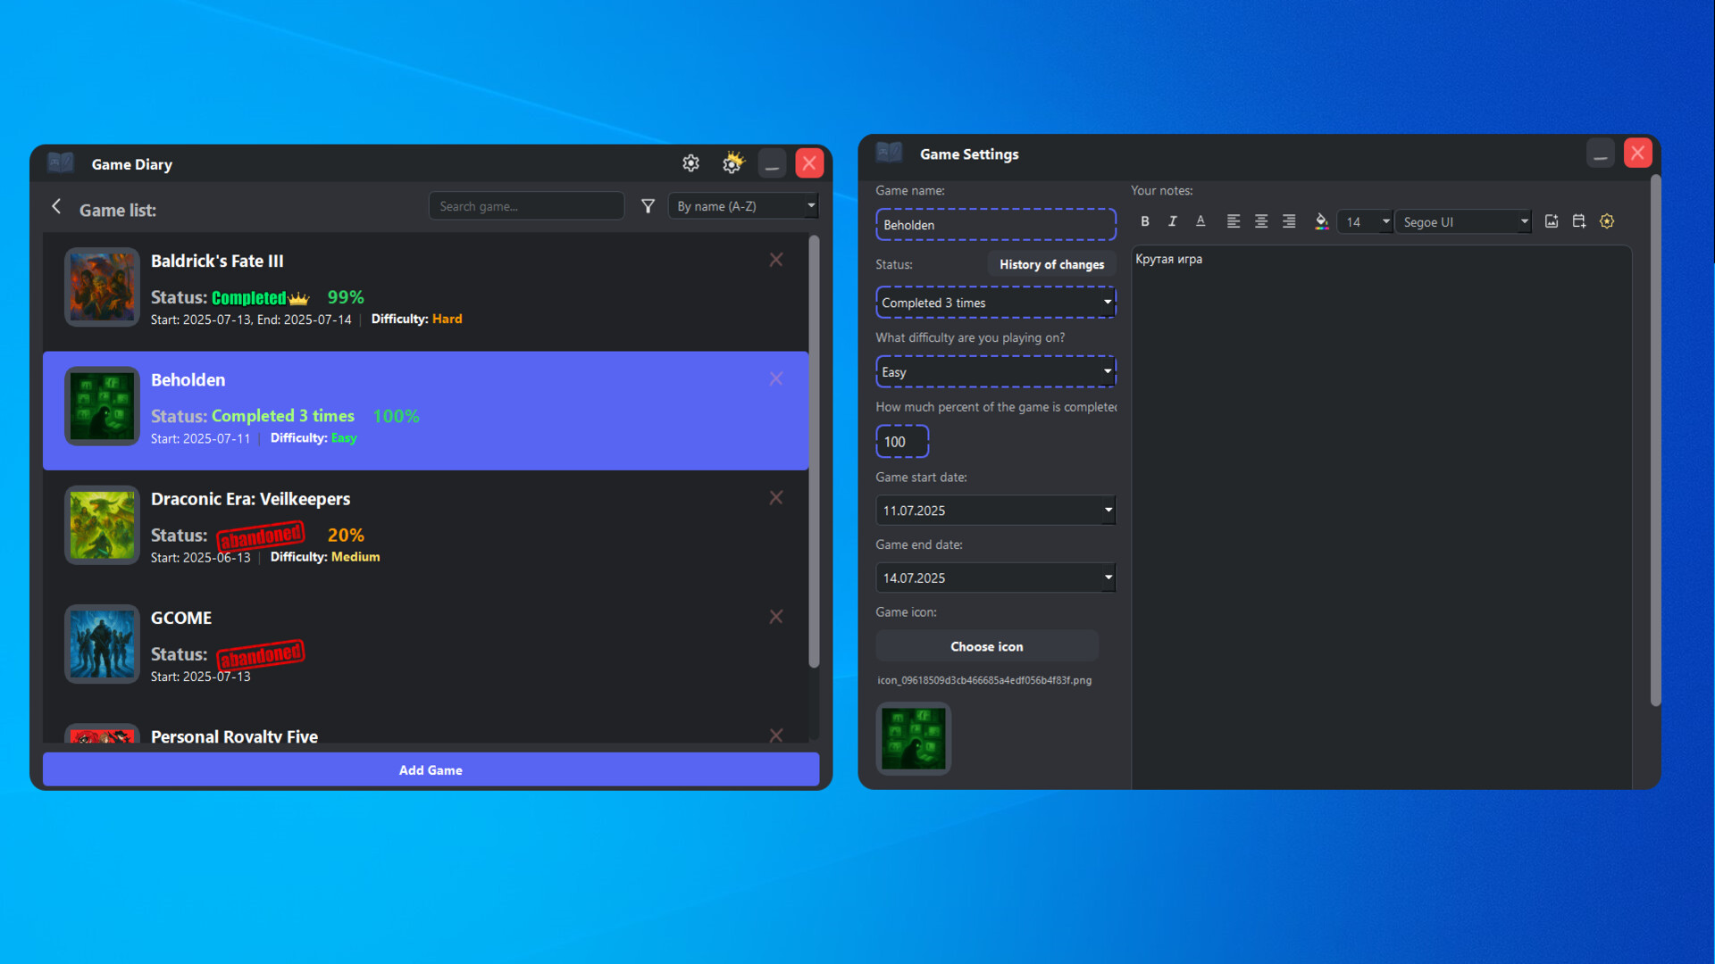Viewport: 1715px width, 964px height.
Task: Apply text color with the fill icon
Action: click(x=1321, y=221)
